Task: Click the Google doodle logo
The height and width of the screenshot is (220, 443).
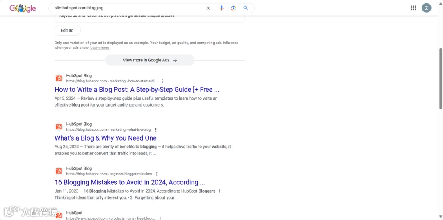Action: 23,8
